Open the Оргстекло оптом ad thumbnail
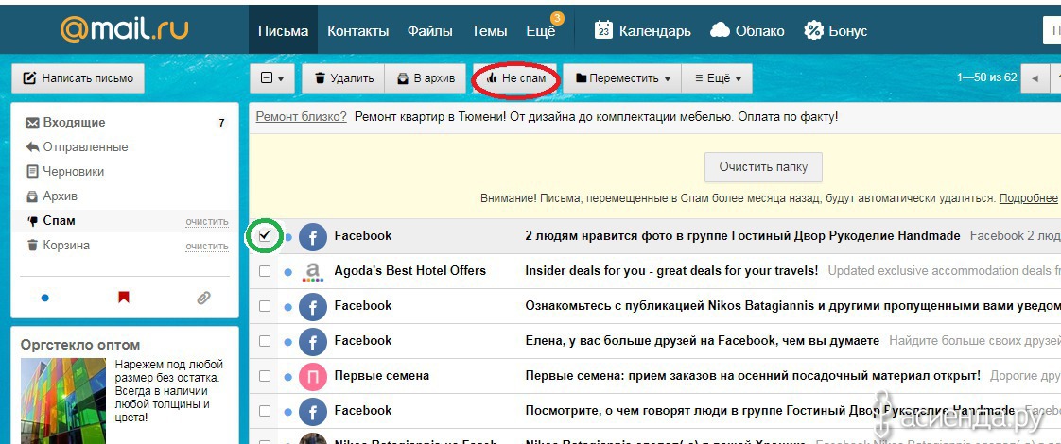 (x=63, y=401)
